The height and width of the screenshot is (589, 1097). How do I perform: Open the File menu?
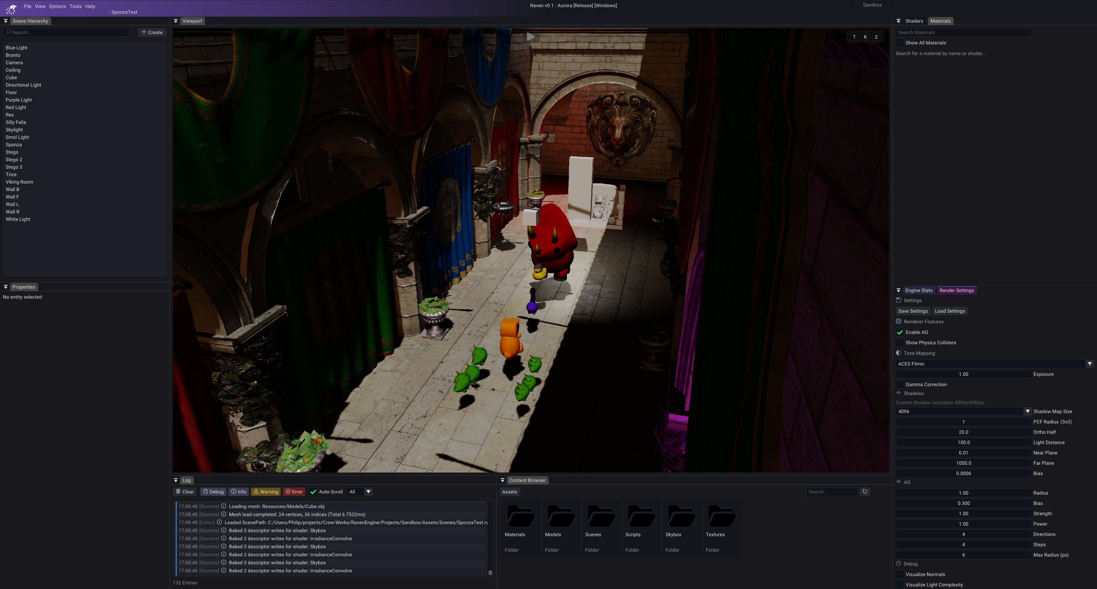(x=28, y=6)
